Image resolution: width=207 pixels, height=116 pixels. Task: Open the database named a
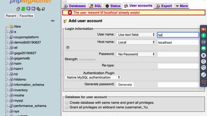point(15,32)
